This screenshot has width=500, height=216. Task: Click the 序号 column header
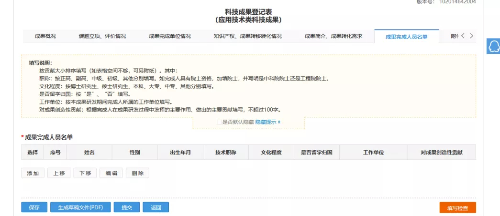click(x=55, y=152)
